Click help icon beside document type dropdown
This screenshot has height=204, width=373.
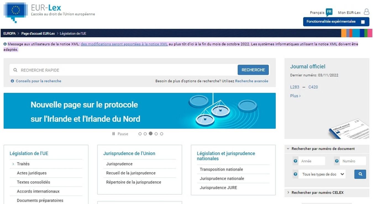pos(295,174)
